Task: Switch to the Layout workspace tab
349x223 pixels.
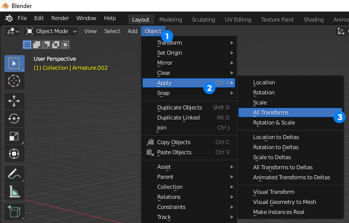Action: (141, 20)
